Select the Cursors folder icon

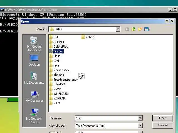pyautogui.click(x=51, y=42)
